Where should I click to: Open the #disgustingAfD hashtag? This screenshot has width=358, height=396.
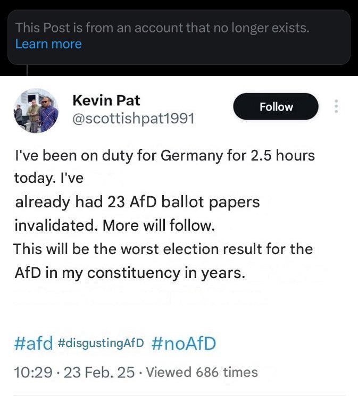point(101,343)
